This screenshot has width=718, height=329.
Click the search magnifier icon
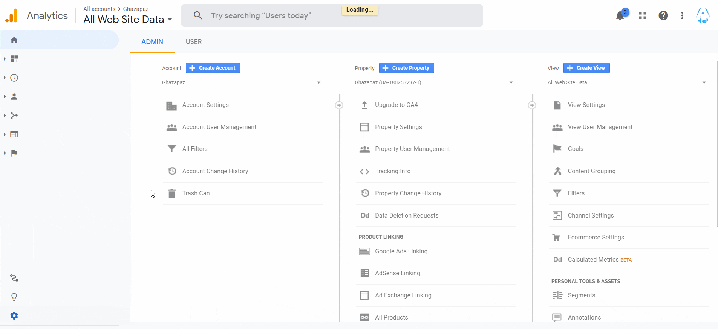pyautogui.click(x=198, y=15)
